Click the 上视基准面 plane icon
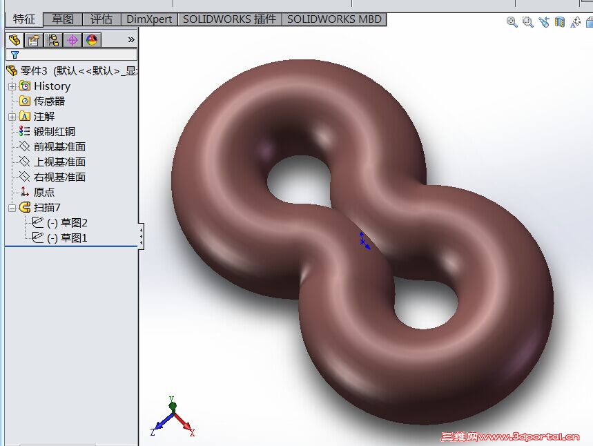Screen dimensions: 593x446 (x=25, y=162)
